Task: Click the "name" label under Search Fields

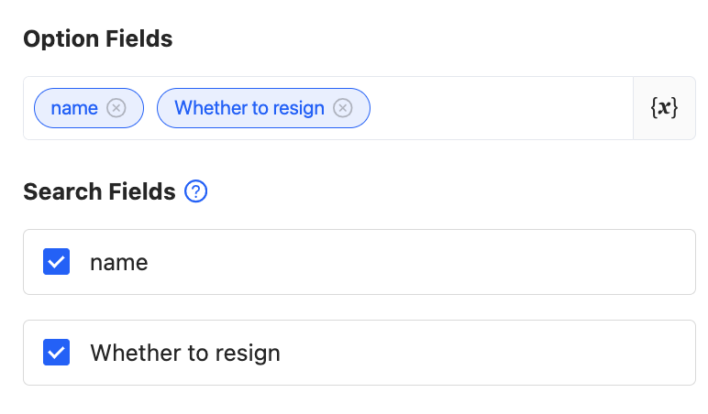Action: coord(118,263)
